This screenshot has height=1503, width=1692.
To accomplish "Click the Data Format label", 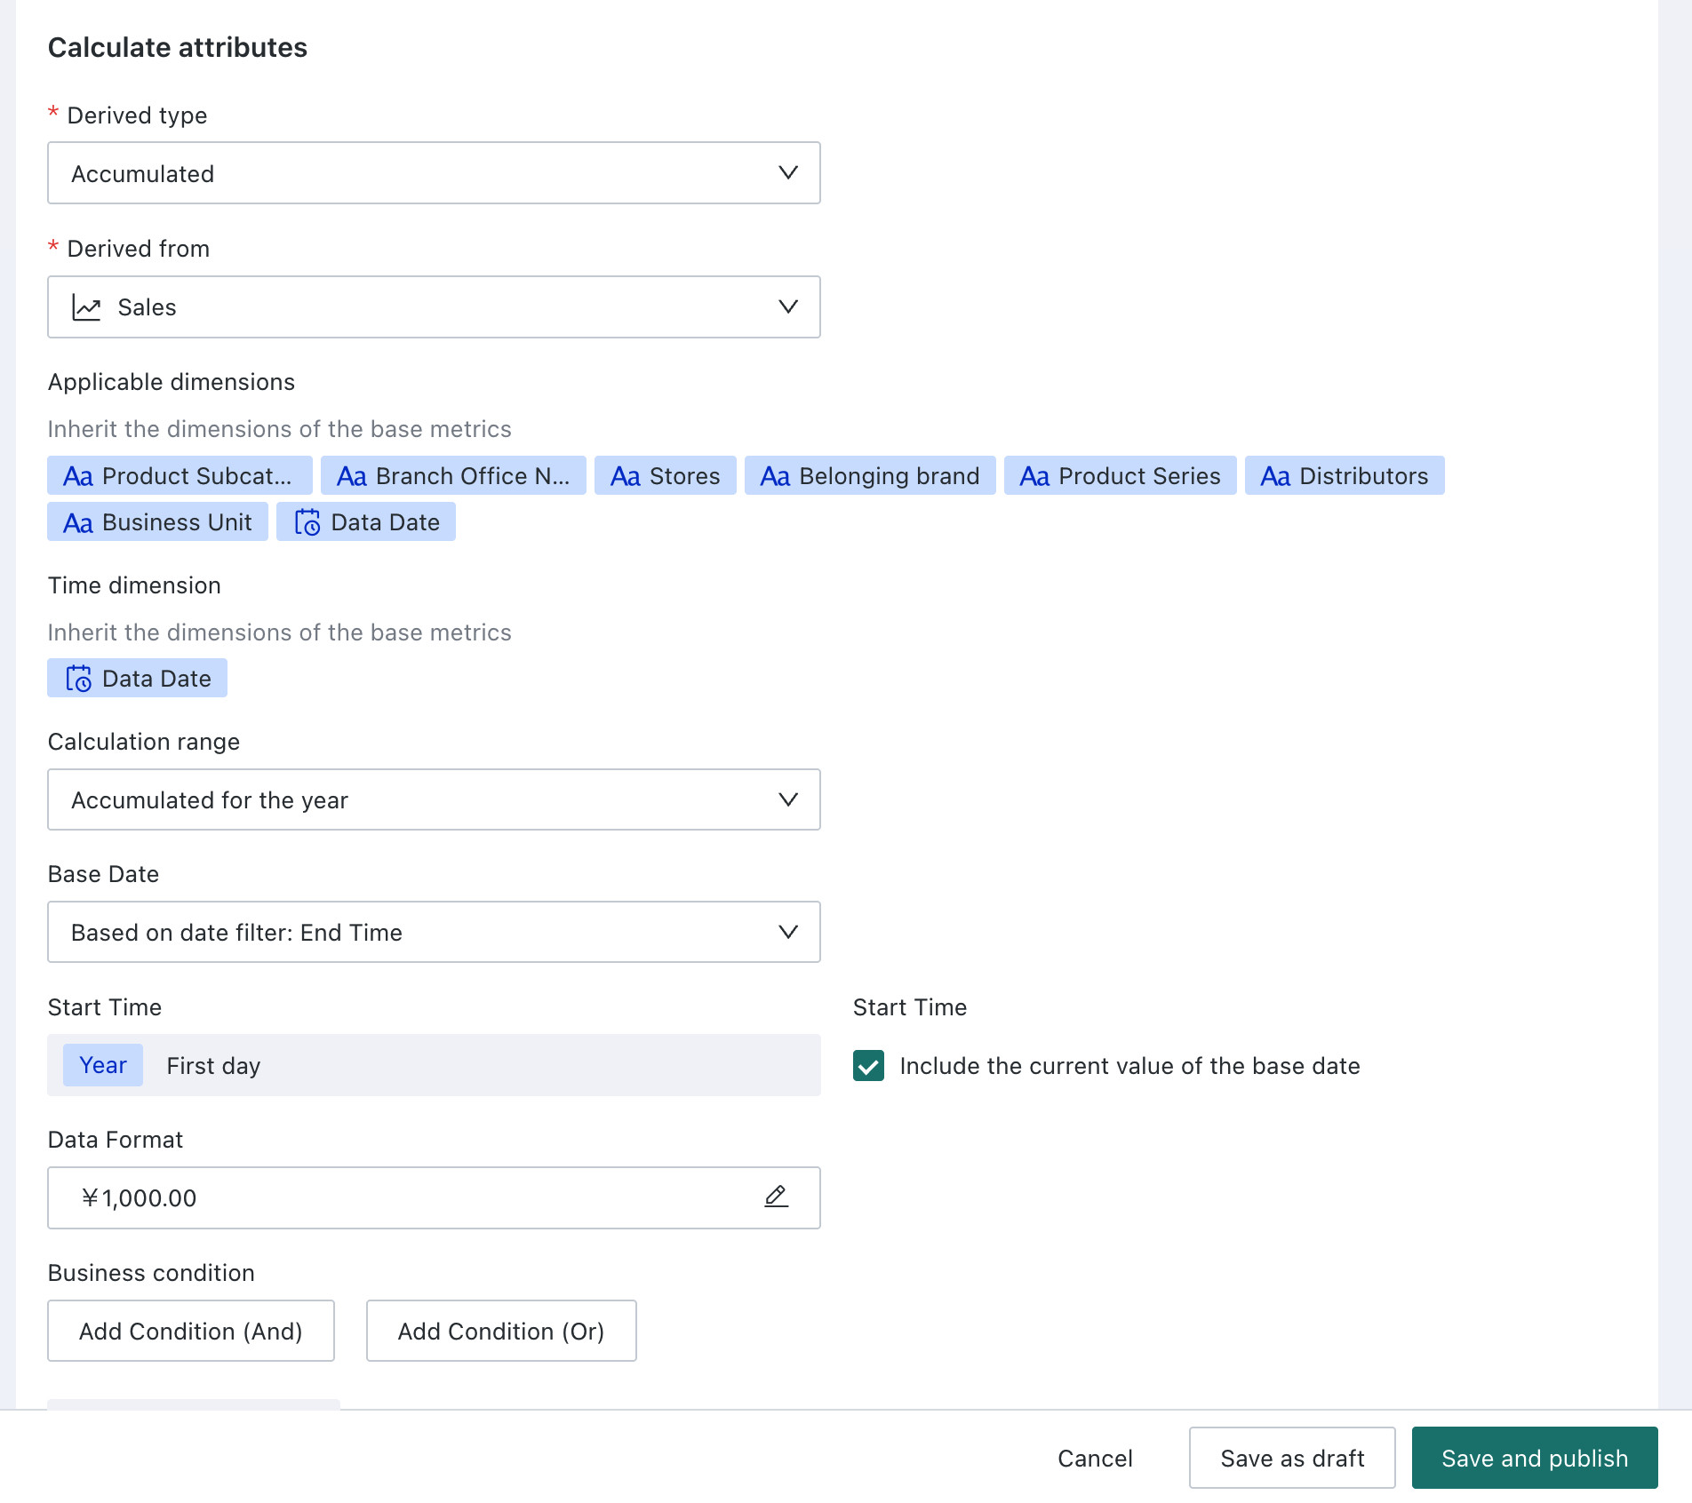I will pos(116,1140).
